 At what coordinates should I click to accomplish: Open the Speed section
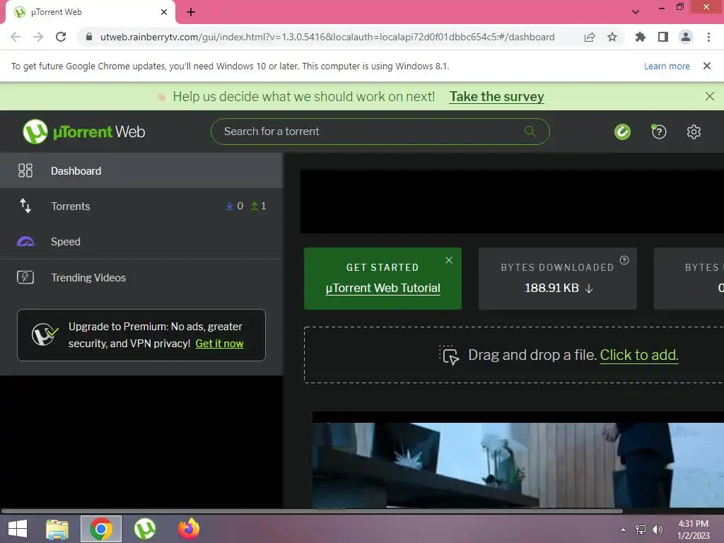(x=141, y=242)
